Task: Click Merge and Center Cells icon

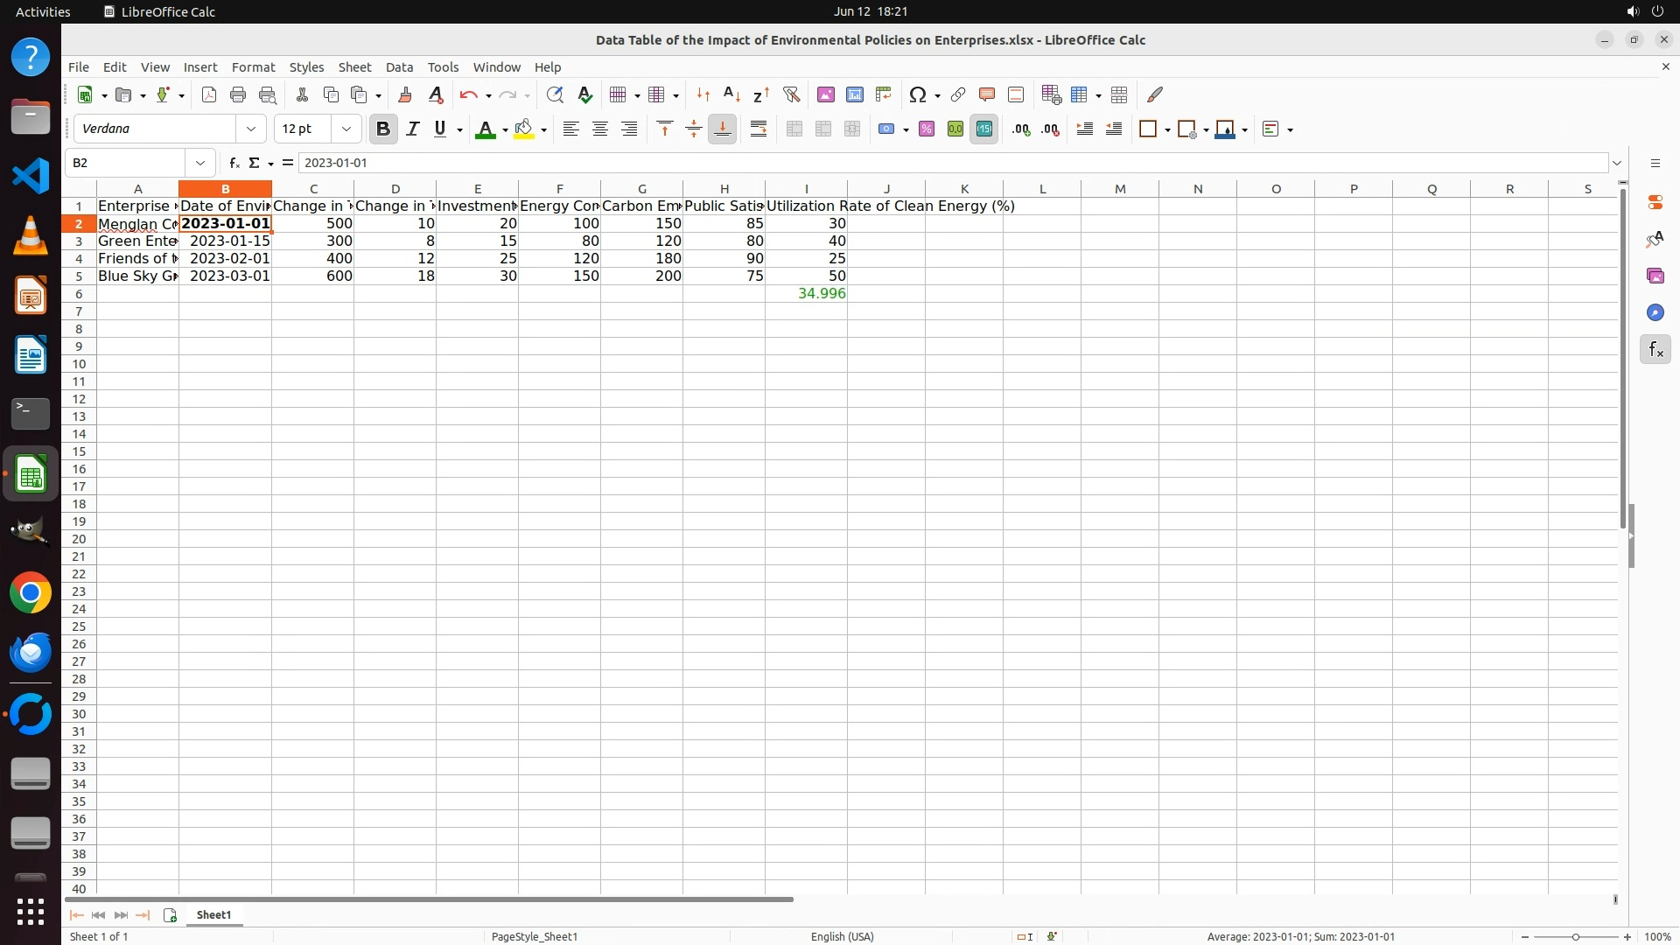Action: click(794, 129)
